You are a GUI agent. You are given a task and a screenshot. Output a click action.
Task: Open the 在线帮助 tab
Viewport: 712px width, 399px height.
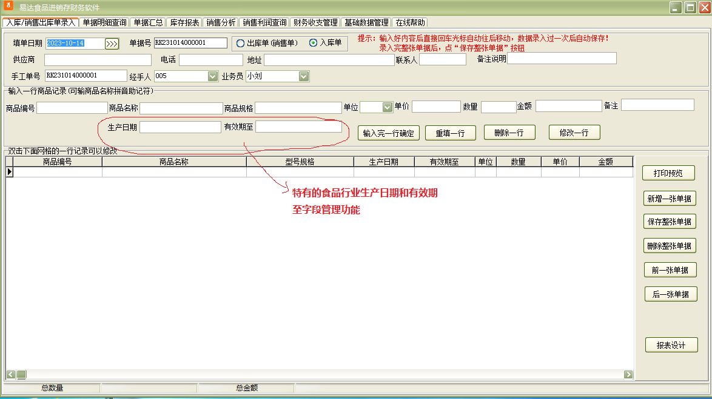point(410,22)
